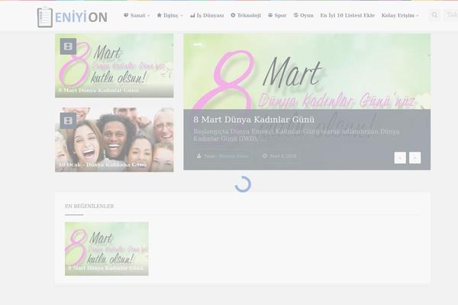Click the gear icon beside Teknoloji
Image resolution: width=458 pixels, height=305 pixels.
pyautogui.click(x=233, y=15)
